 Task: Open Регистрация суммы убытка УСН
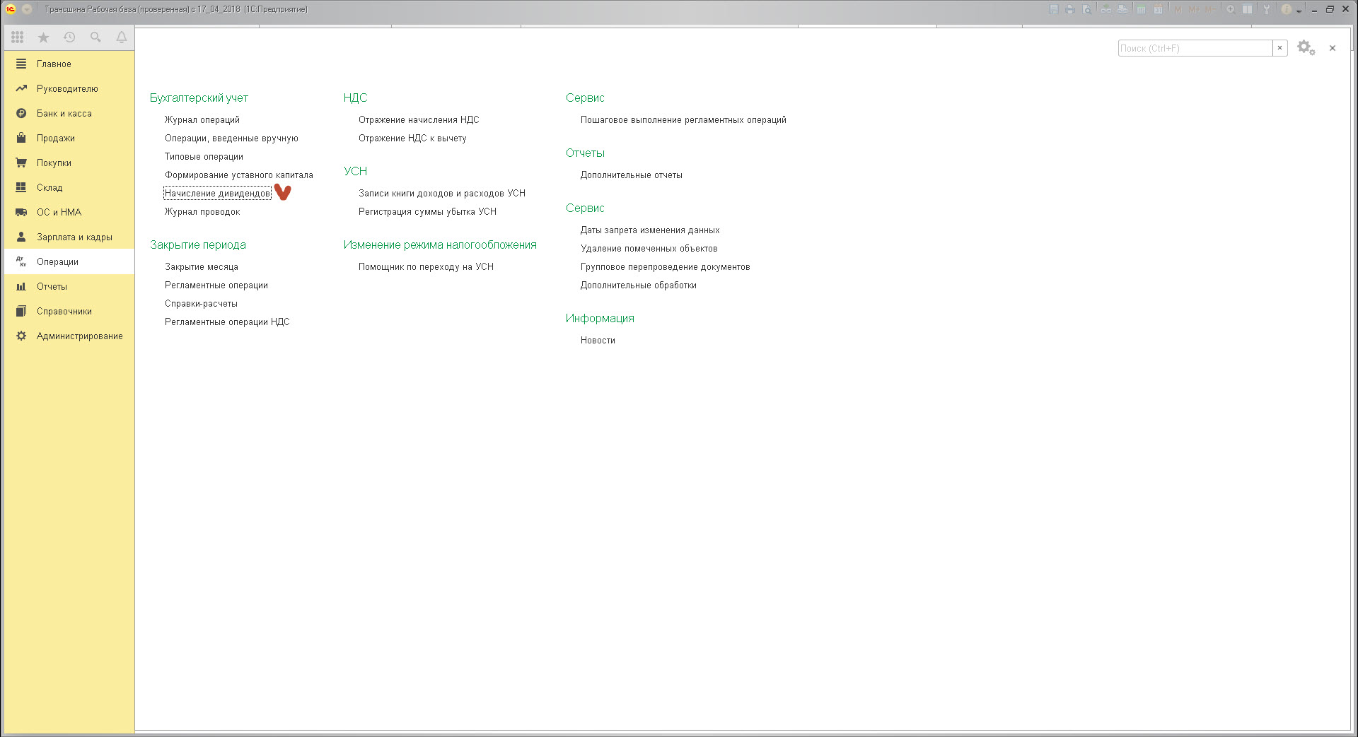pos(427,212)
